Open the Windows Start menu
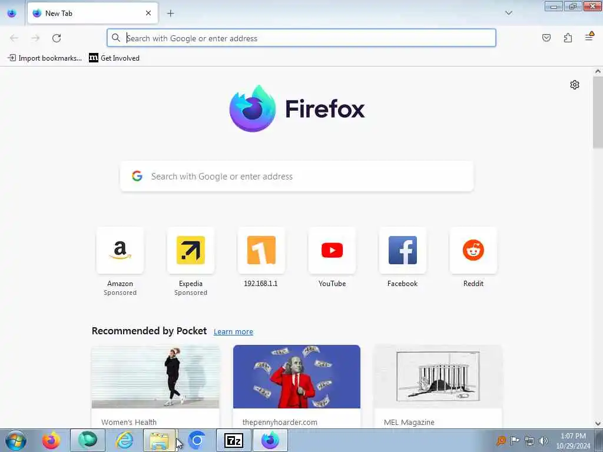 tap(16, 440)
